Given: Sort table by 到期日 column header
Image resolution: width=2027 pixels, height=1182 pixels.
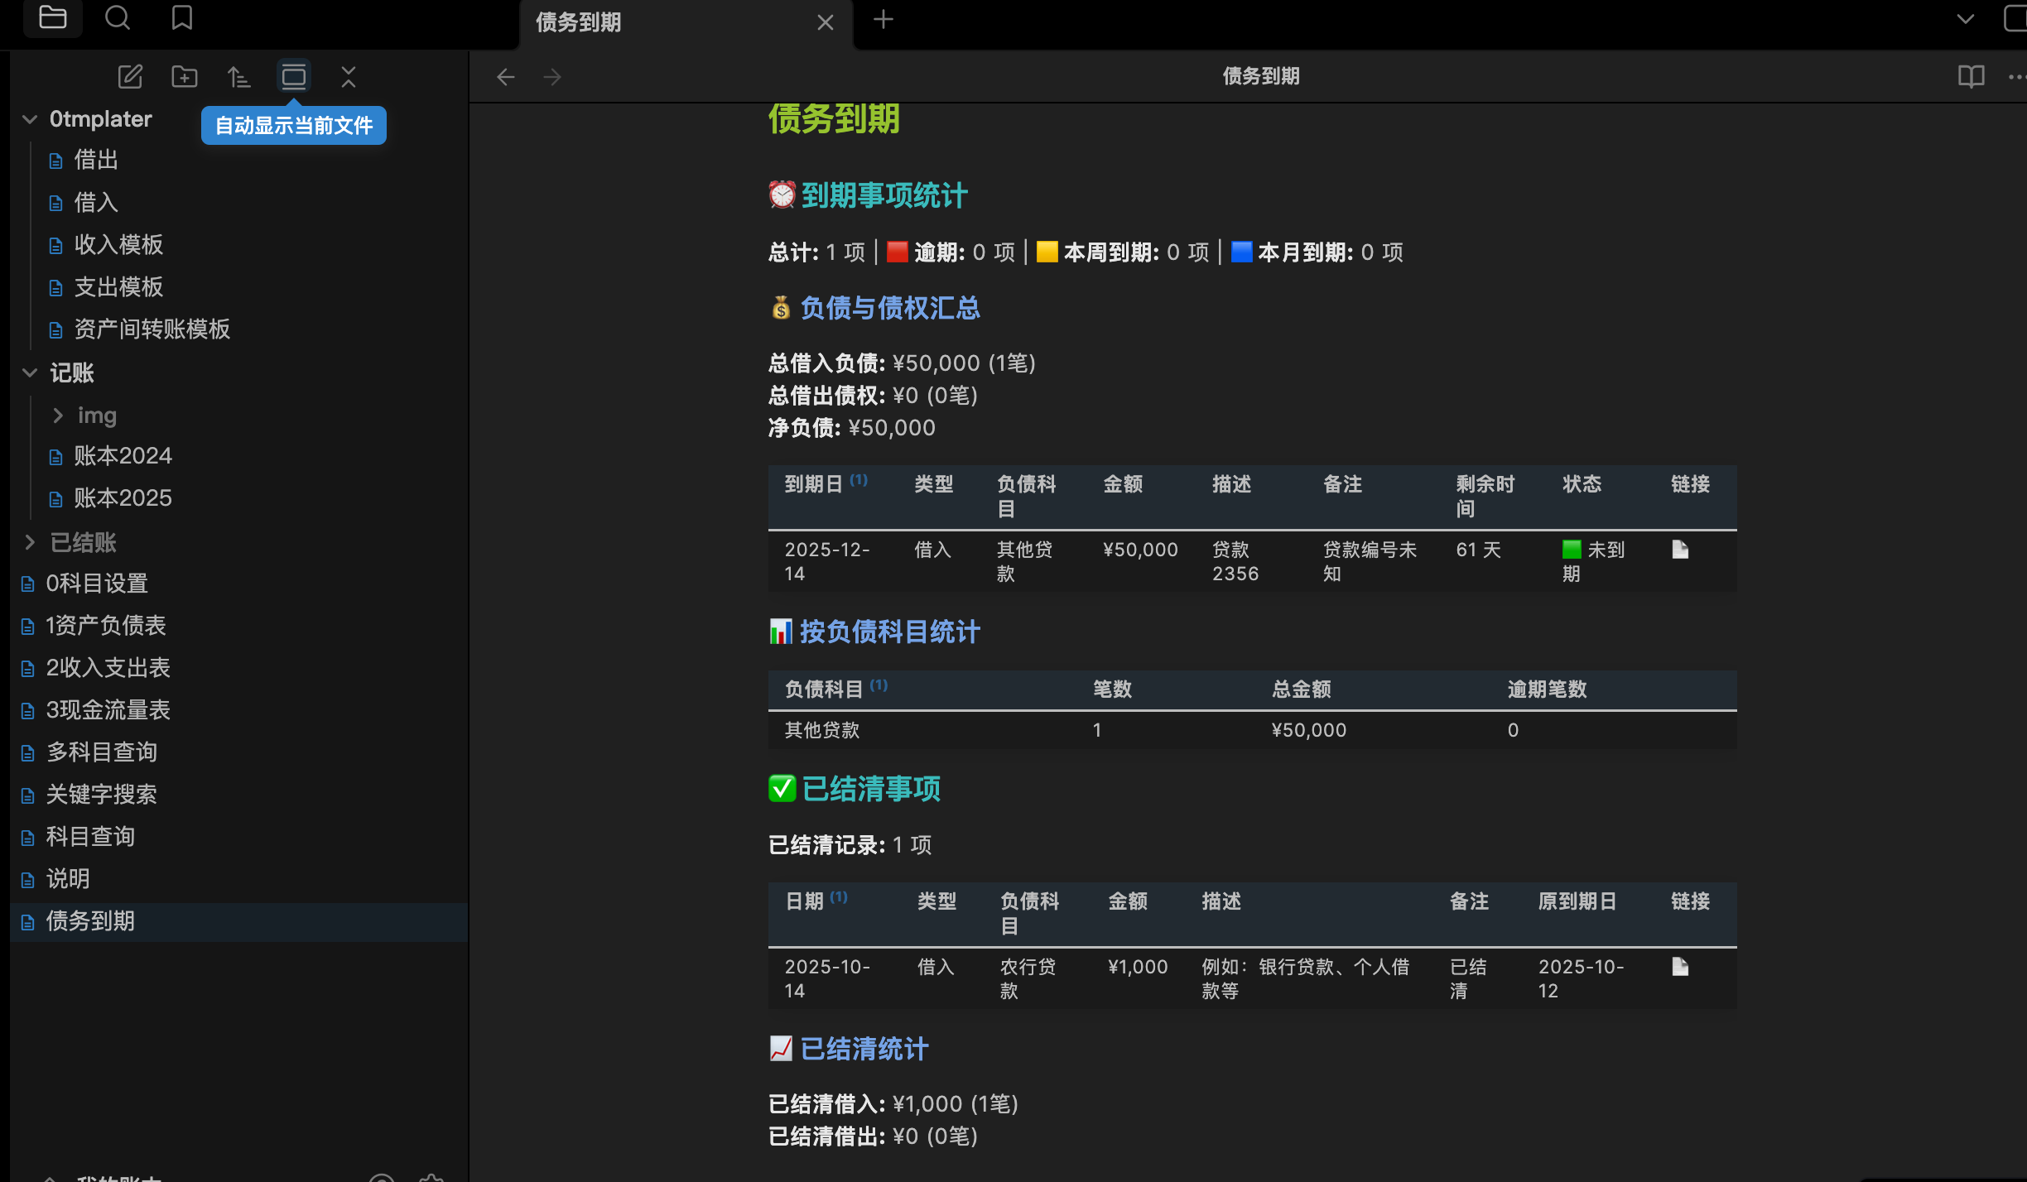Looking at the screenshot, I should tap(814, 484).
